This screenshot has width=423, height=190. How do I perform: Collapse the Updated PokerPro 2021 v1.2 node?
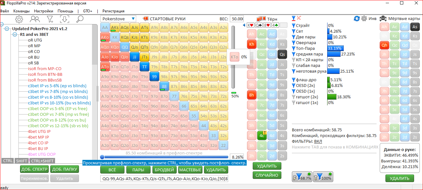click(7, 29)
